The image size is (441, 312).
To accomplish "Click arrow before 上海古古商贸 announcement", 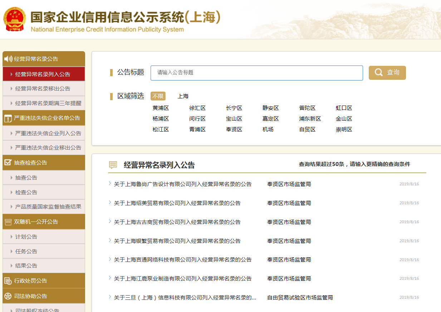I will [x=110, y=221].
